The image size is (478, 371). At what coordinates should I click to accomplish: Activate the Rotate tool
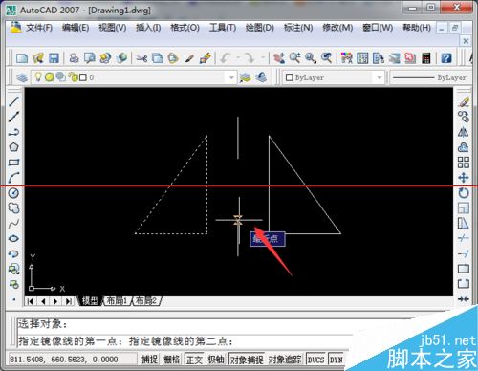(464, 193)
